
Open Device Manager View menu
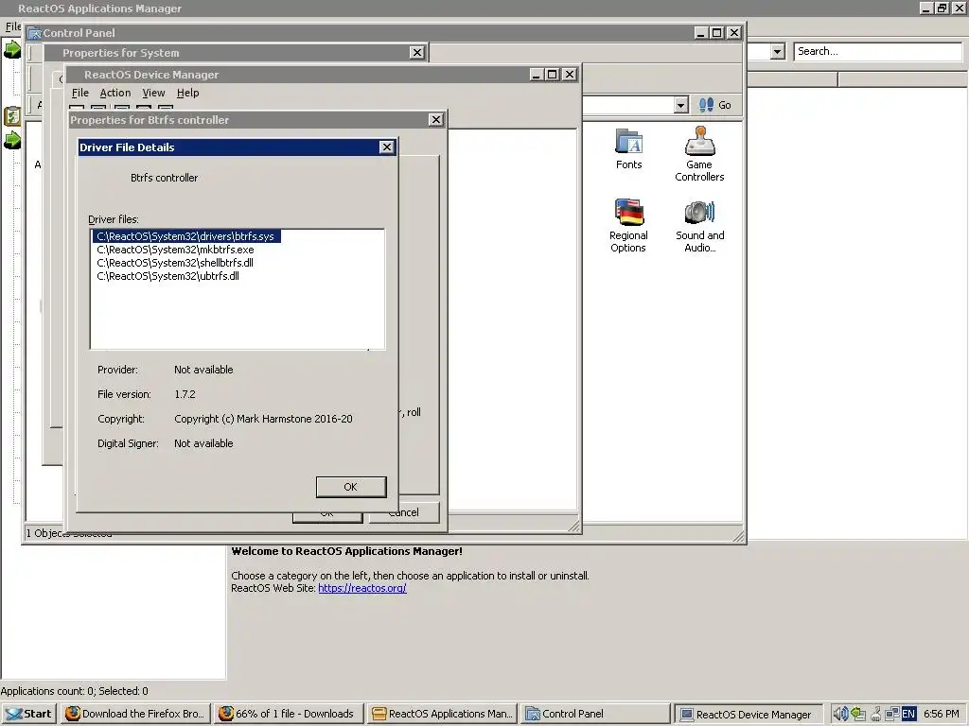pos(153,93)
